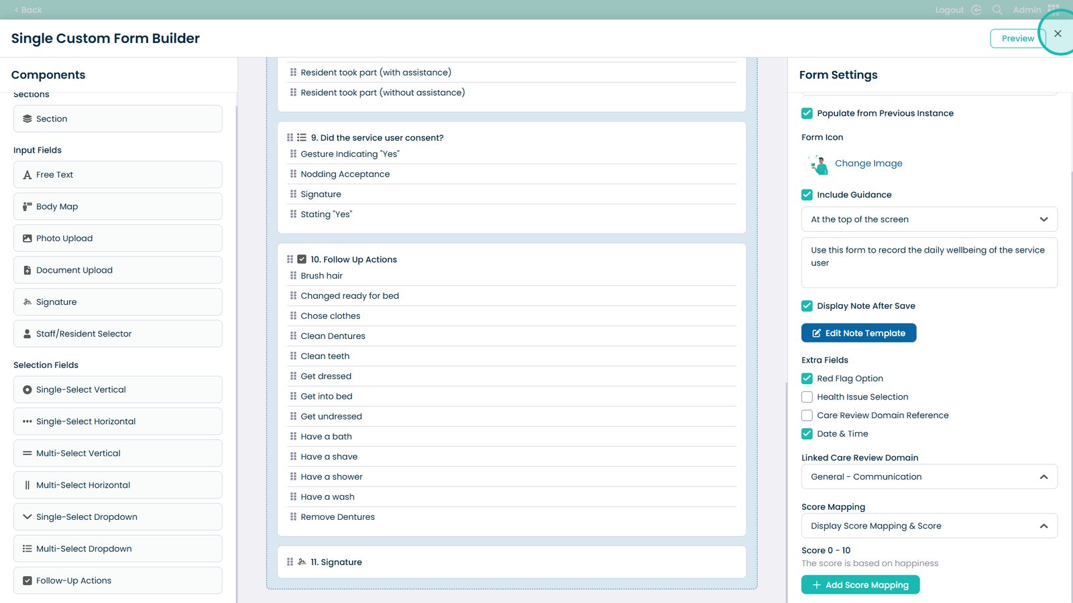Click the drag handle beside Have a shave

click(293, 456)
